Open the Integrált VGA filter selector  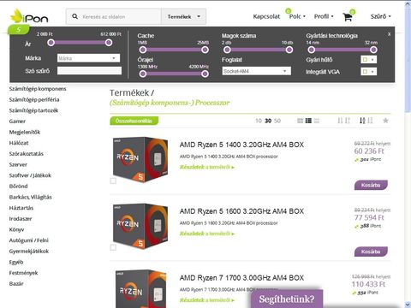click(x=369, y=72)
